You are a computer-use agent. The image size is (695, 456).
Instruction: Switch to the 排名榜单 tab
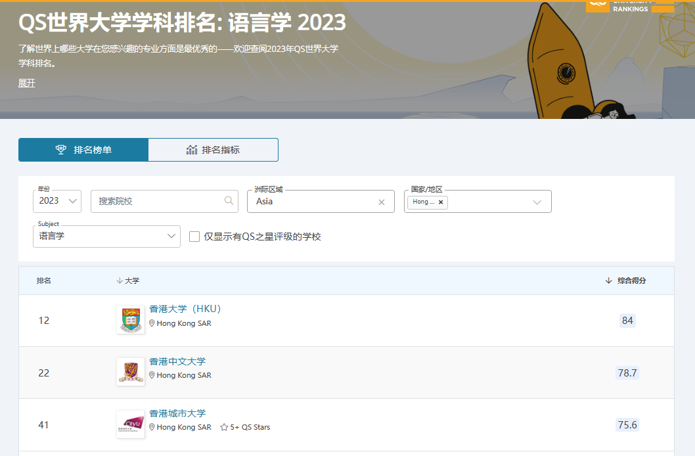(83, 150)
